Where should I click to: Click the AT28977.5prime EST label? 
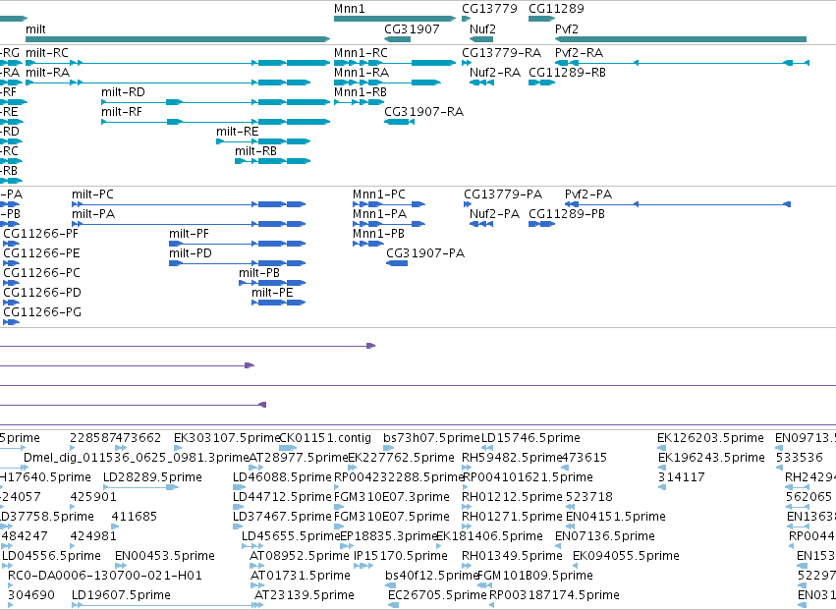(x=299, y=458)
